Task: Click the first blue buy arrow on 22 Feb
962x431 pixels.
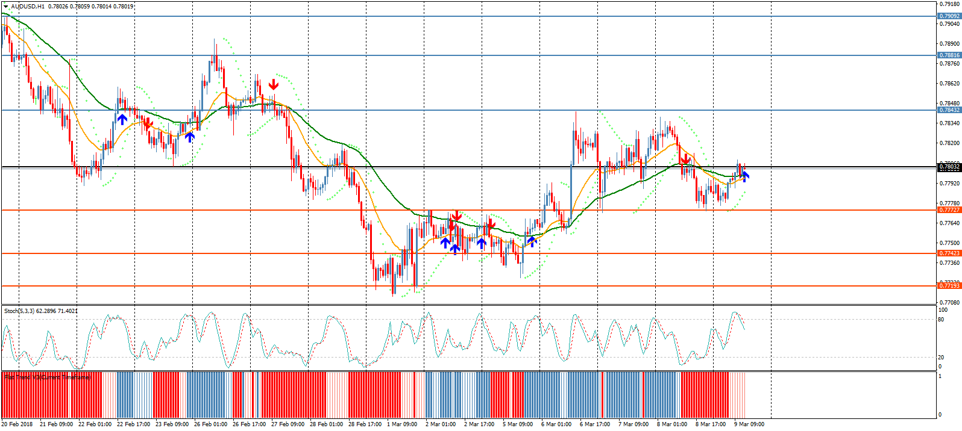Action: pyautogui.click(x=122, y=119)
